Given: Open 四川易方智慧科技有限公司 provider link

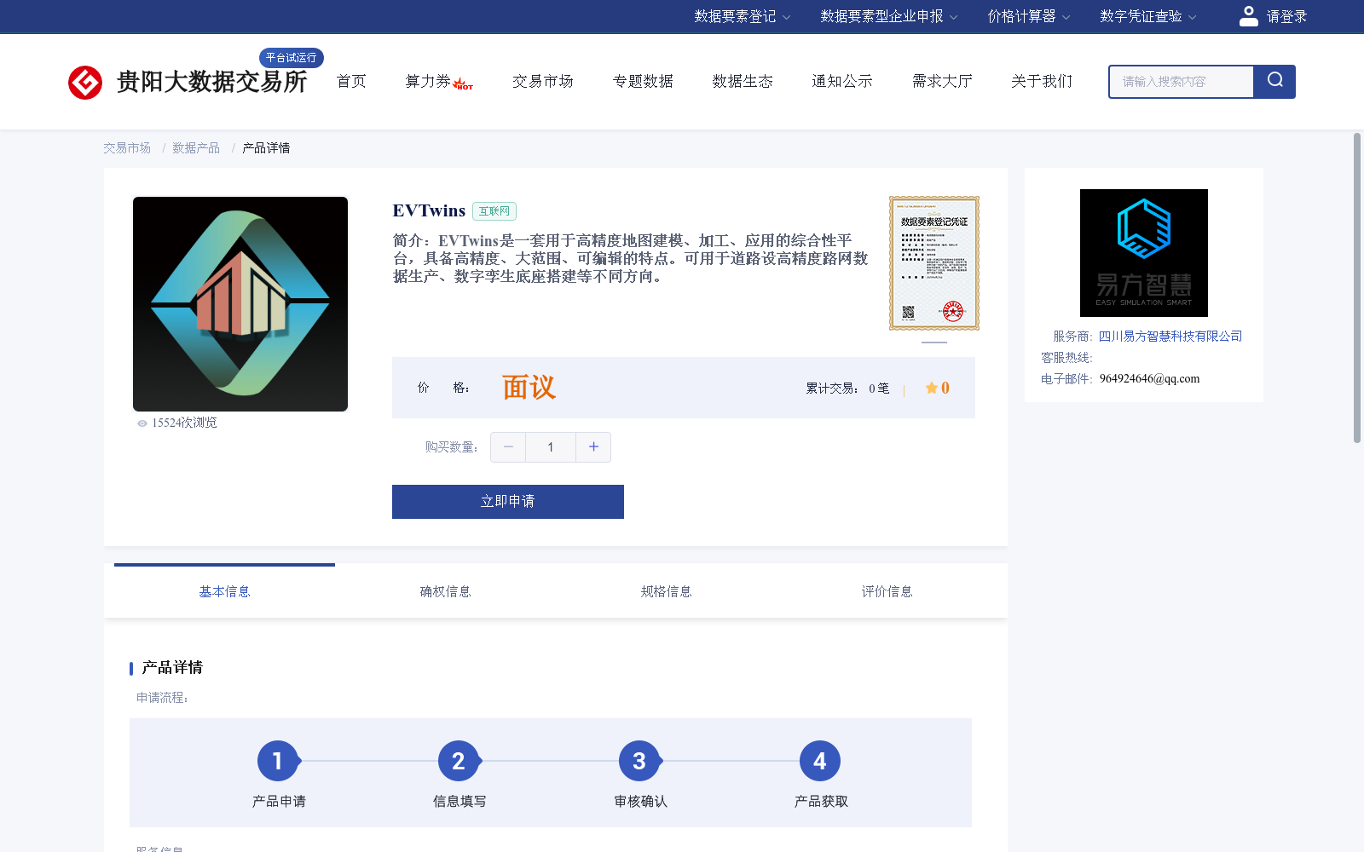Looking at the screenshot, I should click(x=1170, y=337).
